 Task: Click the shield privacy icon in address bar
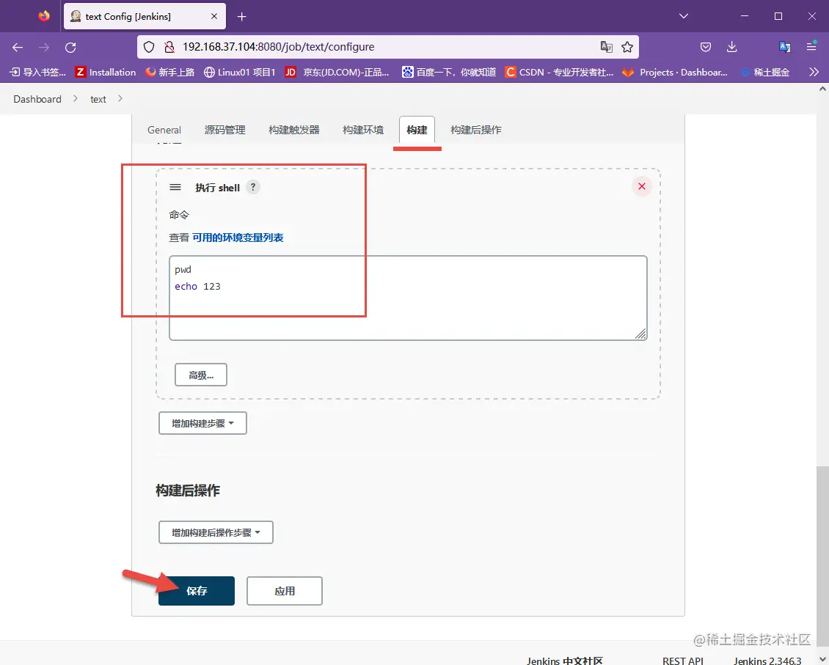pos(148,46)
